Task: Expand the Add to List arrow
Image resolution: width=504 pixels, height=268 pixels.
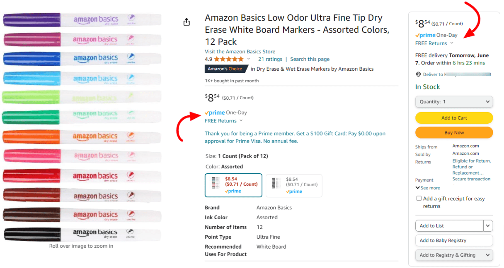Action: (488, 226)
